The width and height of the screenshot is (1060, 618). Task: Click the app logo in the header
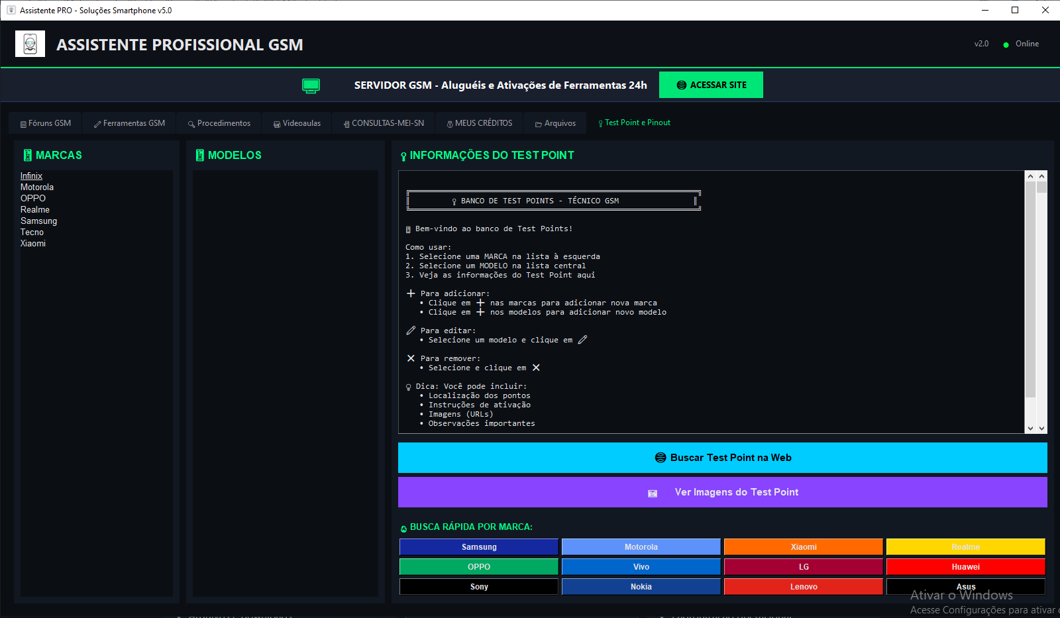pyautogui.click(x=30, y=44)
